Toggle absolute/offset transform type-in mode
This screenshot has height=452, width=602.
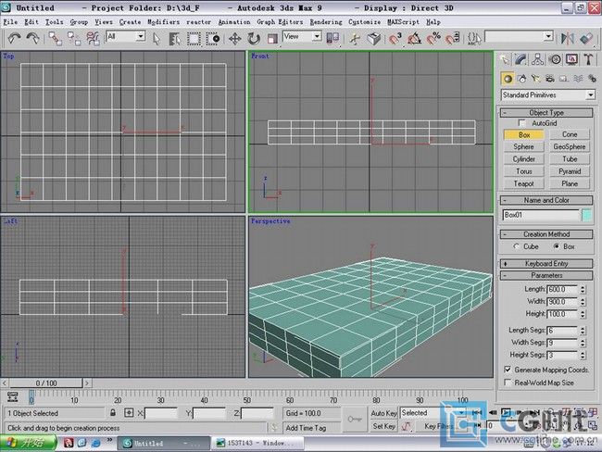tap(129, 413)
